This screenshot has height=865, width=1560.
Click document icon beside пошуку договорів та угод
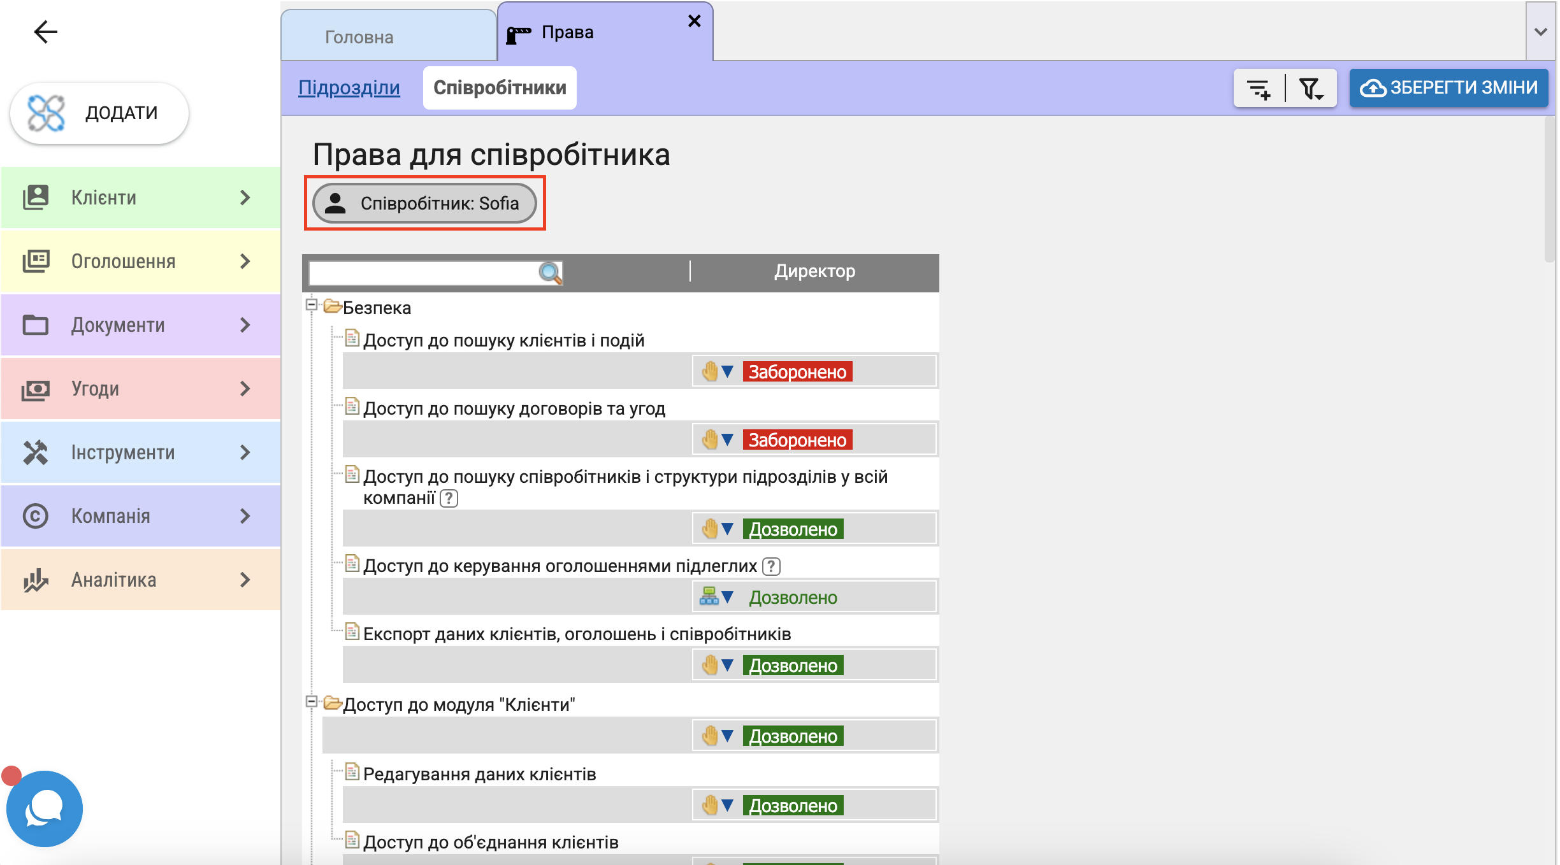click(x=352, y=406)
